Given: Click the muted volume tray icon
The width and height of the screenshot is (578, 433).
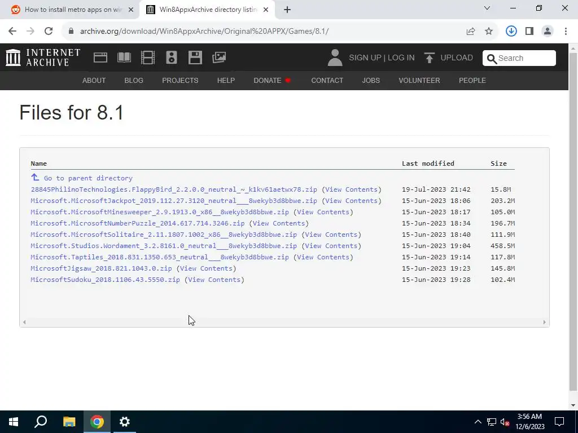Looking at the screenshot, I should pyautogui.click(x=505, y=422).
